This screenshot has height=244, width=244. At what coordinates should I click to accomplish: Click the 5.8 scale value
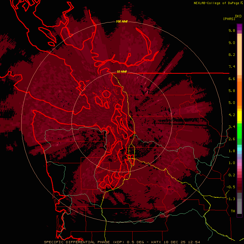[232, 91]
